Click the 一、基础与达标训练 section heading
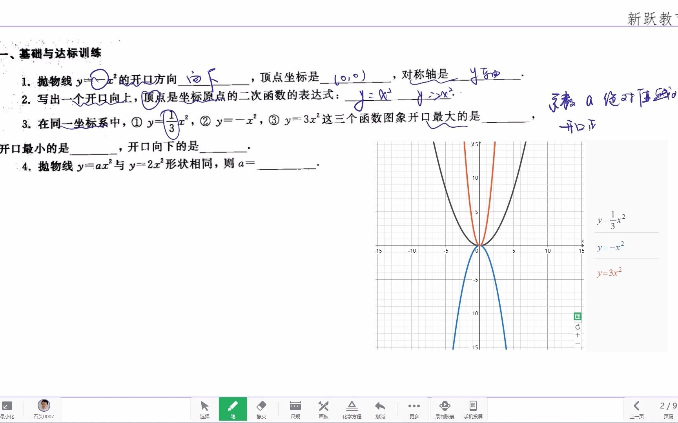The height and width of the screenshot is (423, 678). (51, 53)
